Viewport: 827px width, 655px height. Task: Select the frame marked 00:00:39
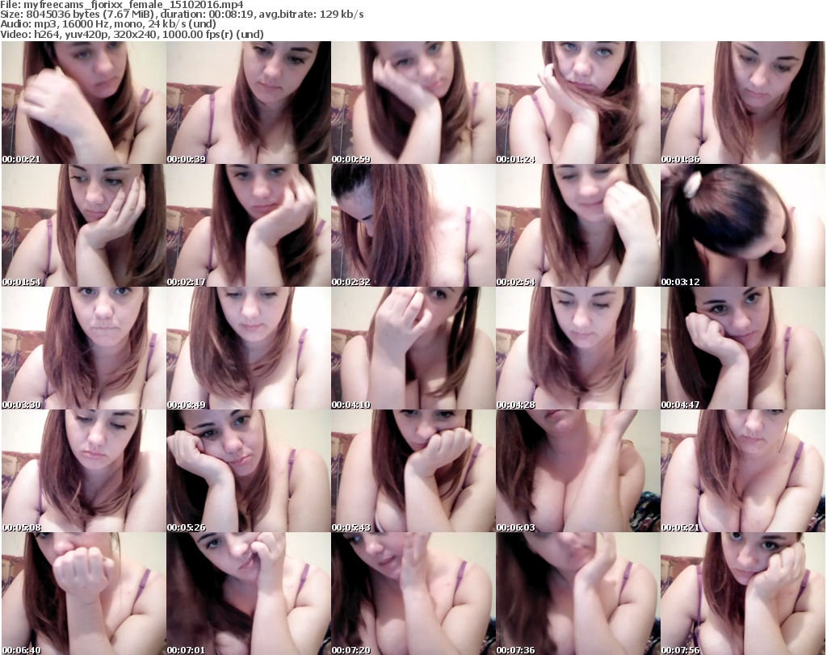coord(248,103)
